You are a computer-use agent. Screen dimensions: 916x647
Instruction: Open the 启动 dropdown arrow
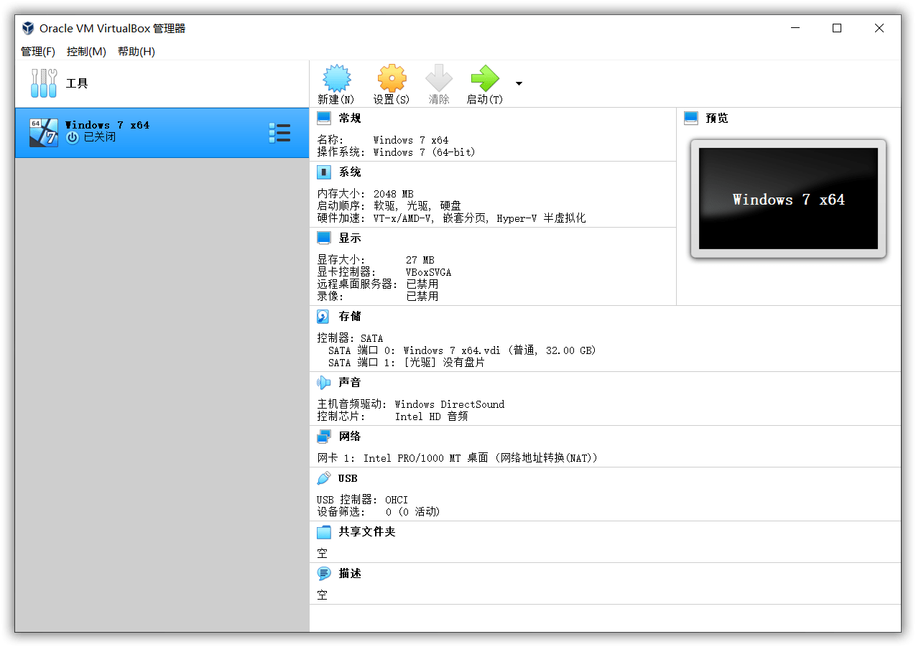point(519,83)
